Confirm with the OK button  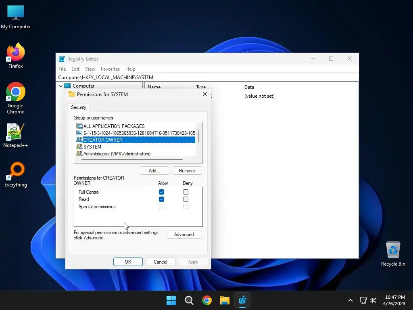[128, 262]
